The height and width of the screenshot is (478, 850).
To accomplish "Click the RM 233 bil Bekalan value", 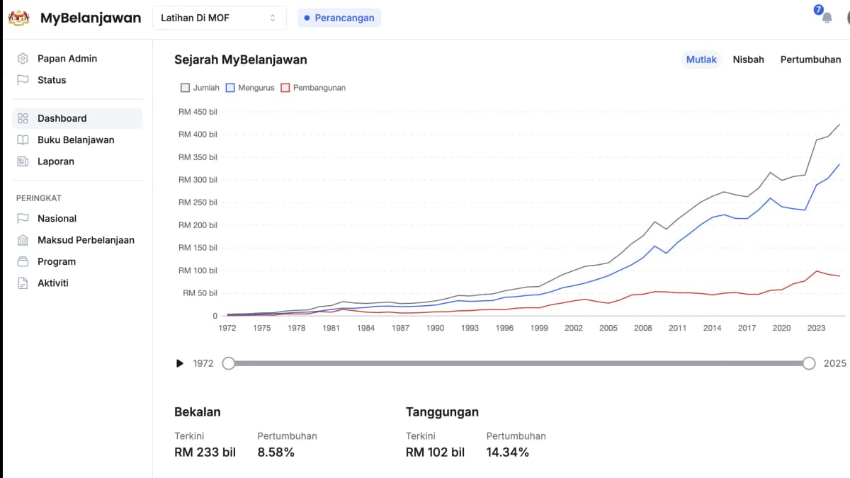I will tap(205, 452).
